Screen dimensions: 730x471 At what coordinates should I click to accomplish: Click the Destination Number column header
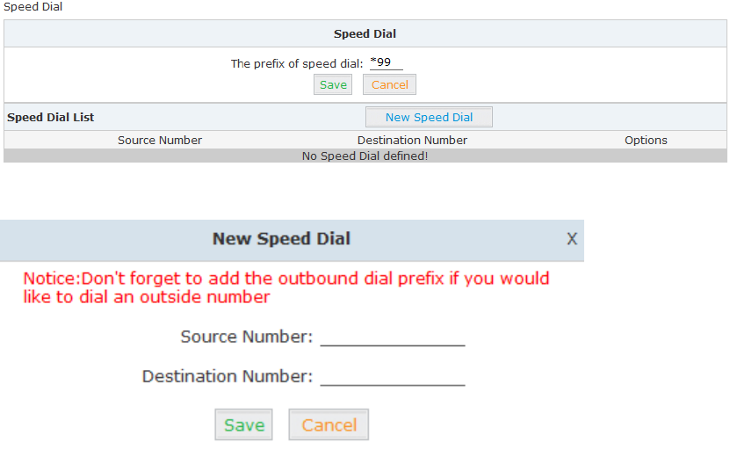[412, 141]
